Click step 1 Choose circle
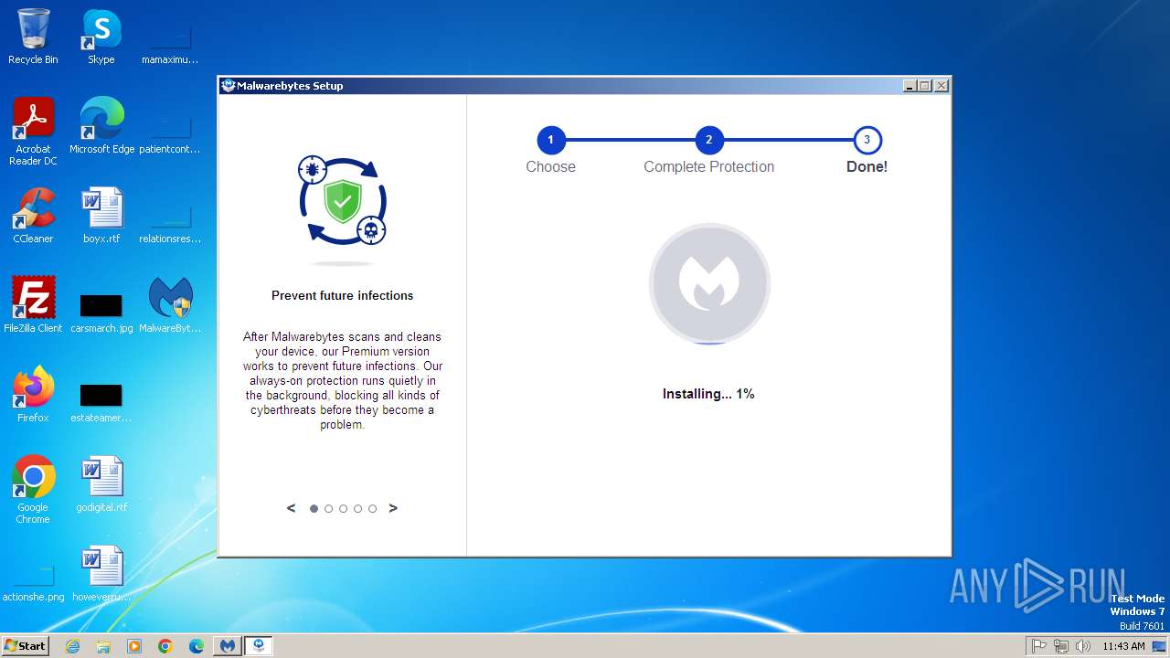The width and height of the screenshot is (1170, 658). (x=551, y=140)
